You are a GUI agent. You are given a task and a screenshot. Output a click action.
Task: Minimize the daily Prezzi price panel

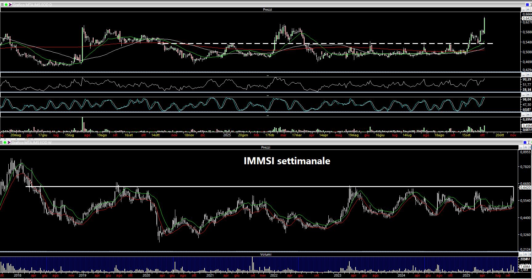[x=524, y=10]
